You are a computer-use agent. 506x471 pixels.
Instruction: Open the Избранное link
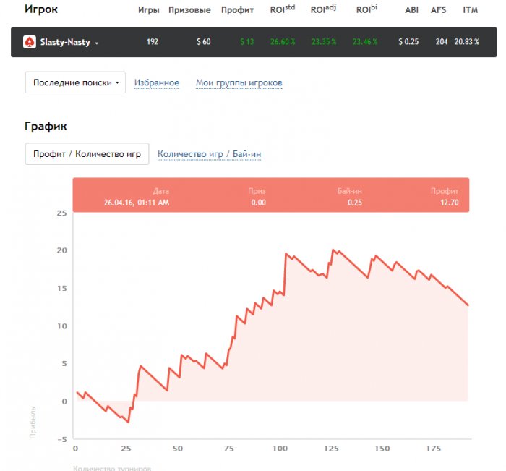click(157, 83)
